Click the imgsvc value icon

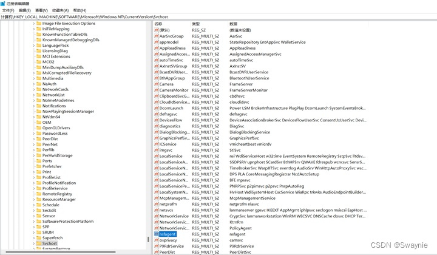click(x=157, y=150)
